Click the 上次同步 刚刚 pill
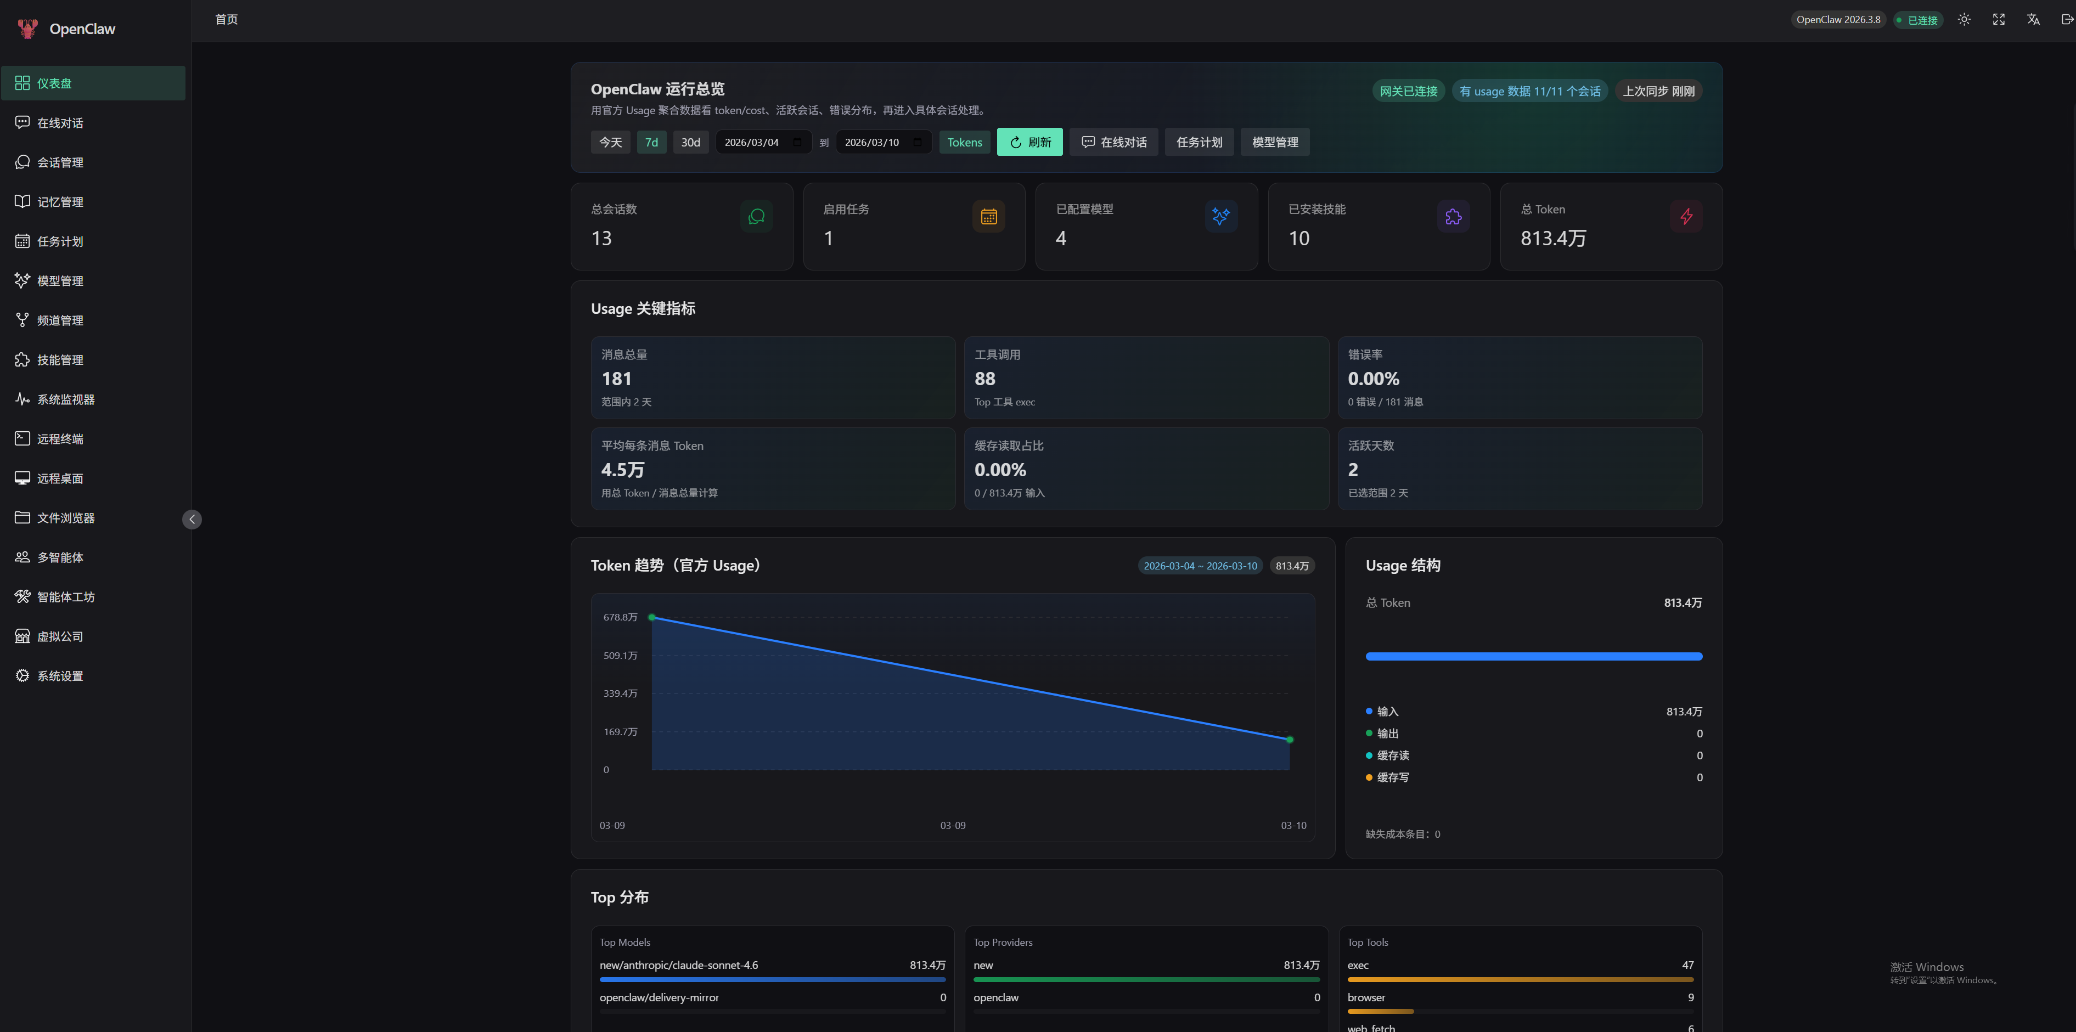2076x1032 pixels. coord(1658,91)
